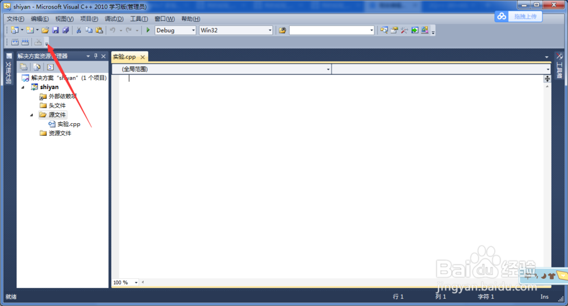Open the Find combo box dropdown arrow
568x306 pixels.
(371, 31)
